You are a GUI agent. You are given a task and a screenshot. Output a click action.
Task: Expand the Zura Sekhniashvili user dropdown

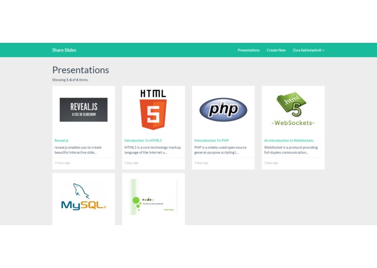pyautogui.click(x=309, y=50)
